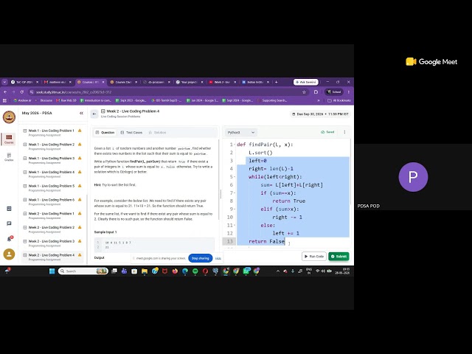Open Week 2 - Live Coding Problem 1
Screen dimensions: 472x354
(x=52, y=215)
